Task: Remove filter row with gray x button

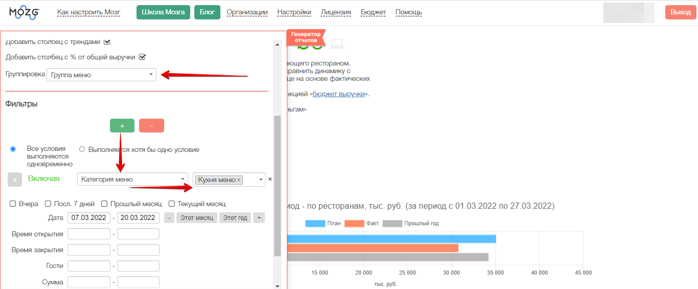Action: tap(15, 180)
